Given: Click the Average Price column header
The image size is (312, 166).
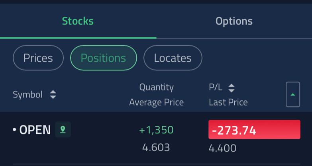Looking at the screenshot, I should tap(156, 102).
